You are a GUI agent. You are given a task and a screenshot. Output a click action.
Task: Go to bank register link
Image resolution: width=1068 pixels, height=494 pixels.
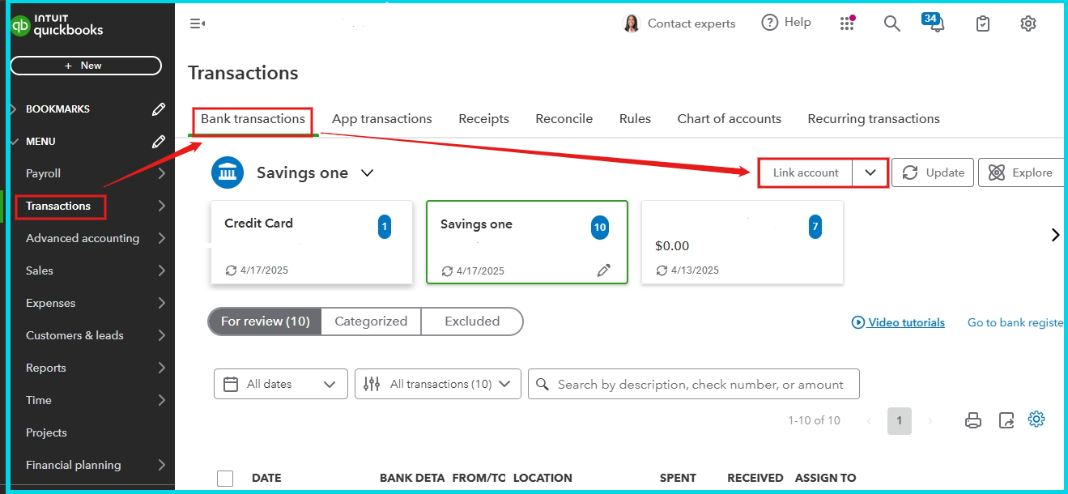click(1016, 322)
